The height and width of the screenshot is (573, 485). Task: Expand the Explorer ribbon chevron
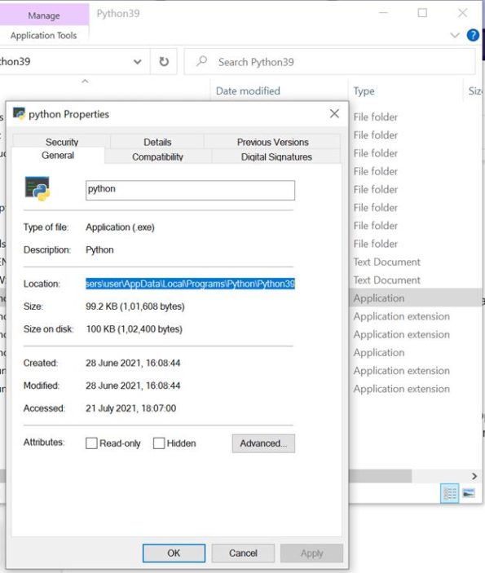click(455, 35)
